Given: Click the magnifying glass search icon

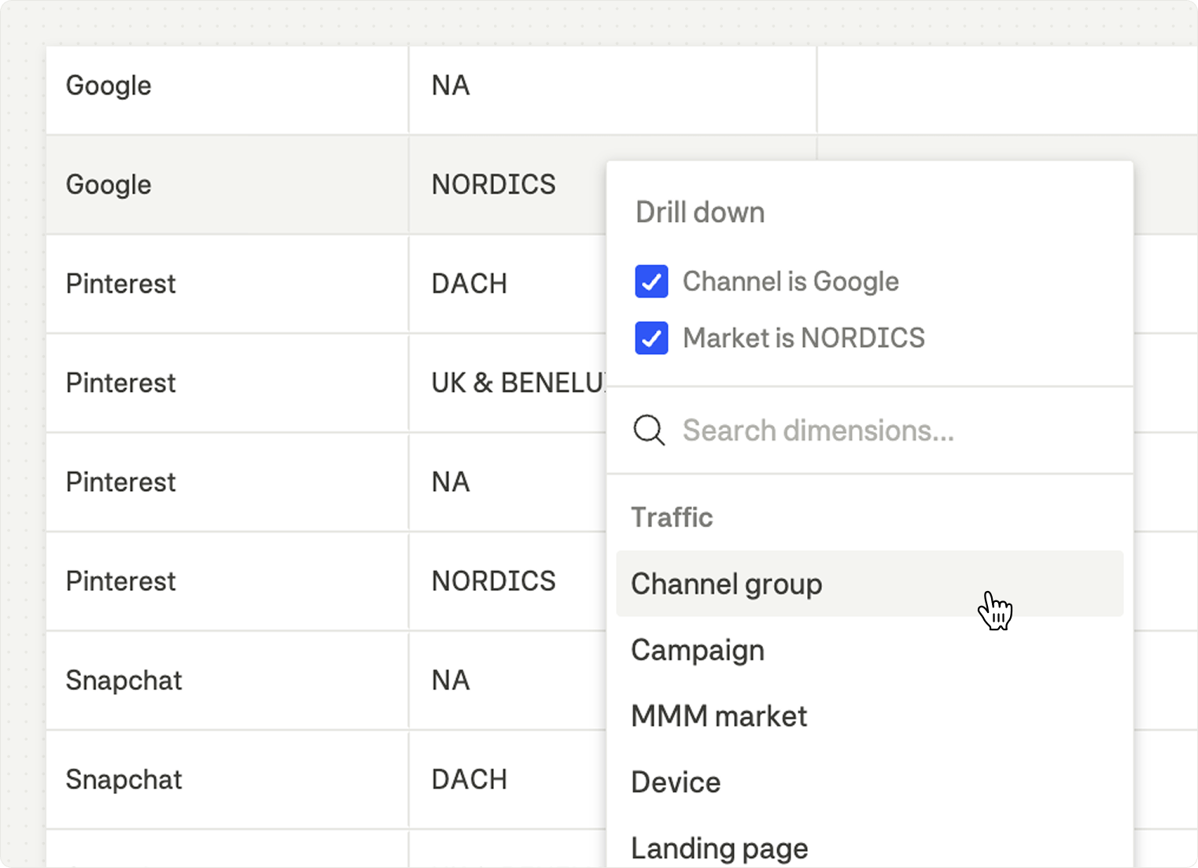Looking at the screenshot, I should point(649,430).
